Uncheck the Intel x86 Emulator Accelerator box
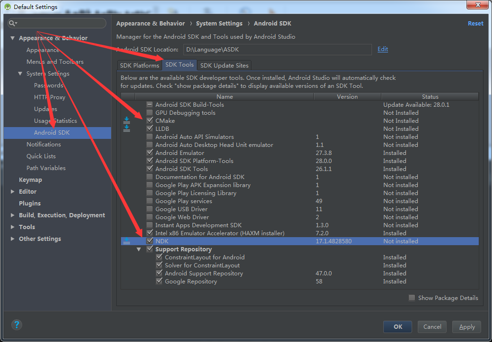Screen dimensions: 492x342 coord(150,233)
